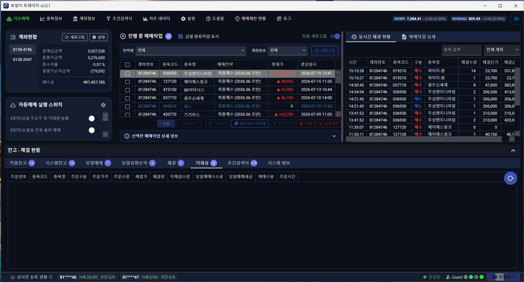Click 새로고침 button in 계좌현황 panel
524x282 pixels.
click(x=75, y=37)
